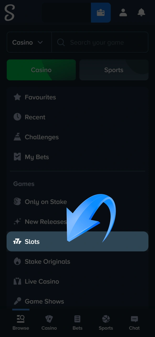Click the microphone icon for Game Shows

coord(17,301)
